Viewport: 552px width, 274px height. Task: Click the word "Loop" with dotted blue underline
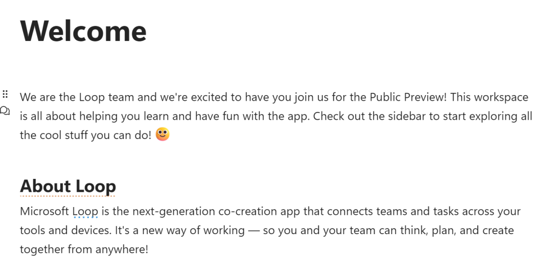(85, 211)
